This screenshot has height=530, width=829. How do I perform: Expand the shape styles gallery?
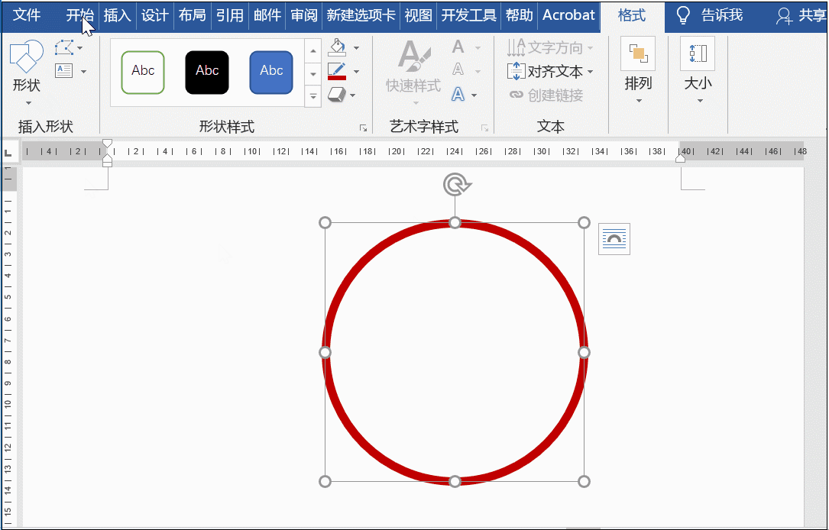[x=312, y=95]
